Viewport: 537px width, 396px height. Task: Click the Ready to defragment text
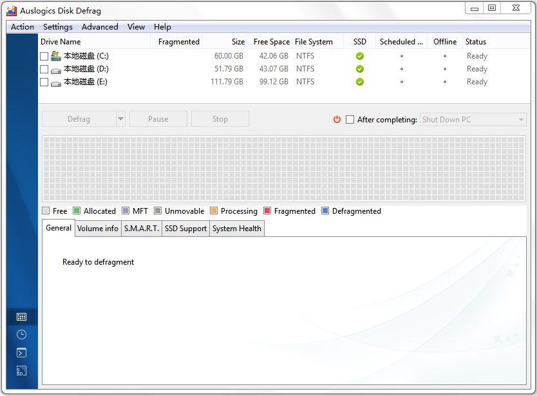pos(98,262)
